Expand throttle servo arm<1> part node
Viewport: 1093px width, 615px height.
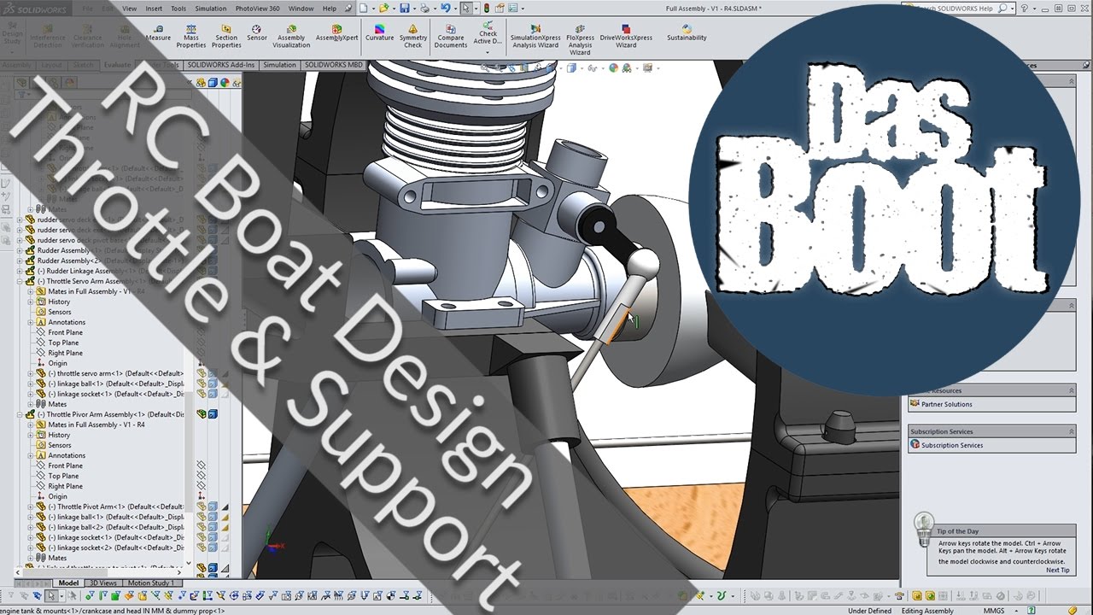click(x=31, y=373)
